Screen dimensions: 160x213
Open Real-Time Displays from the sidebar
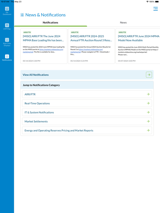point(7,42)
